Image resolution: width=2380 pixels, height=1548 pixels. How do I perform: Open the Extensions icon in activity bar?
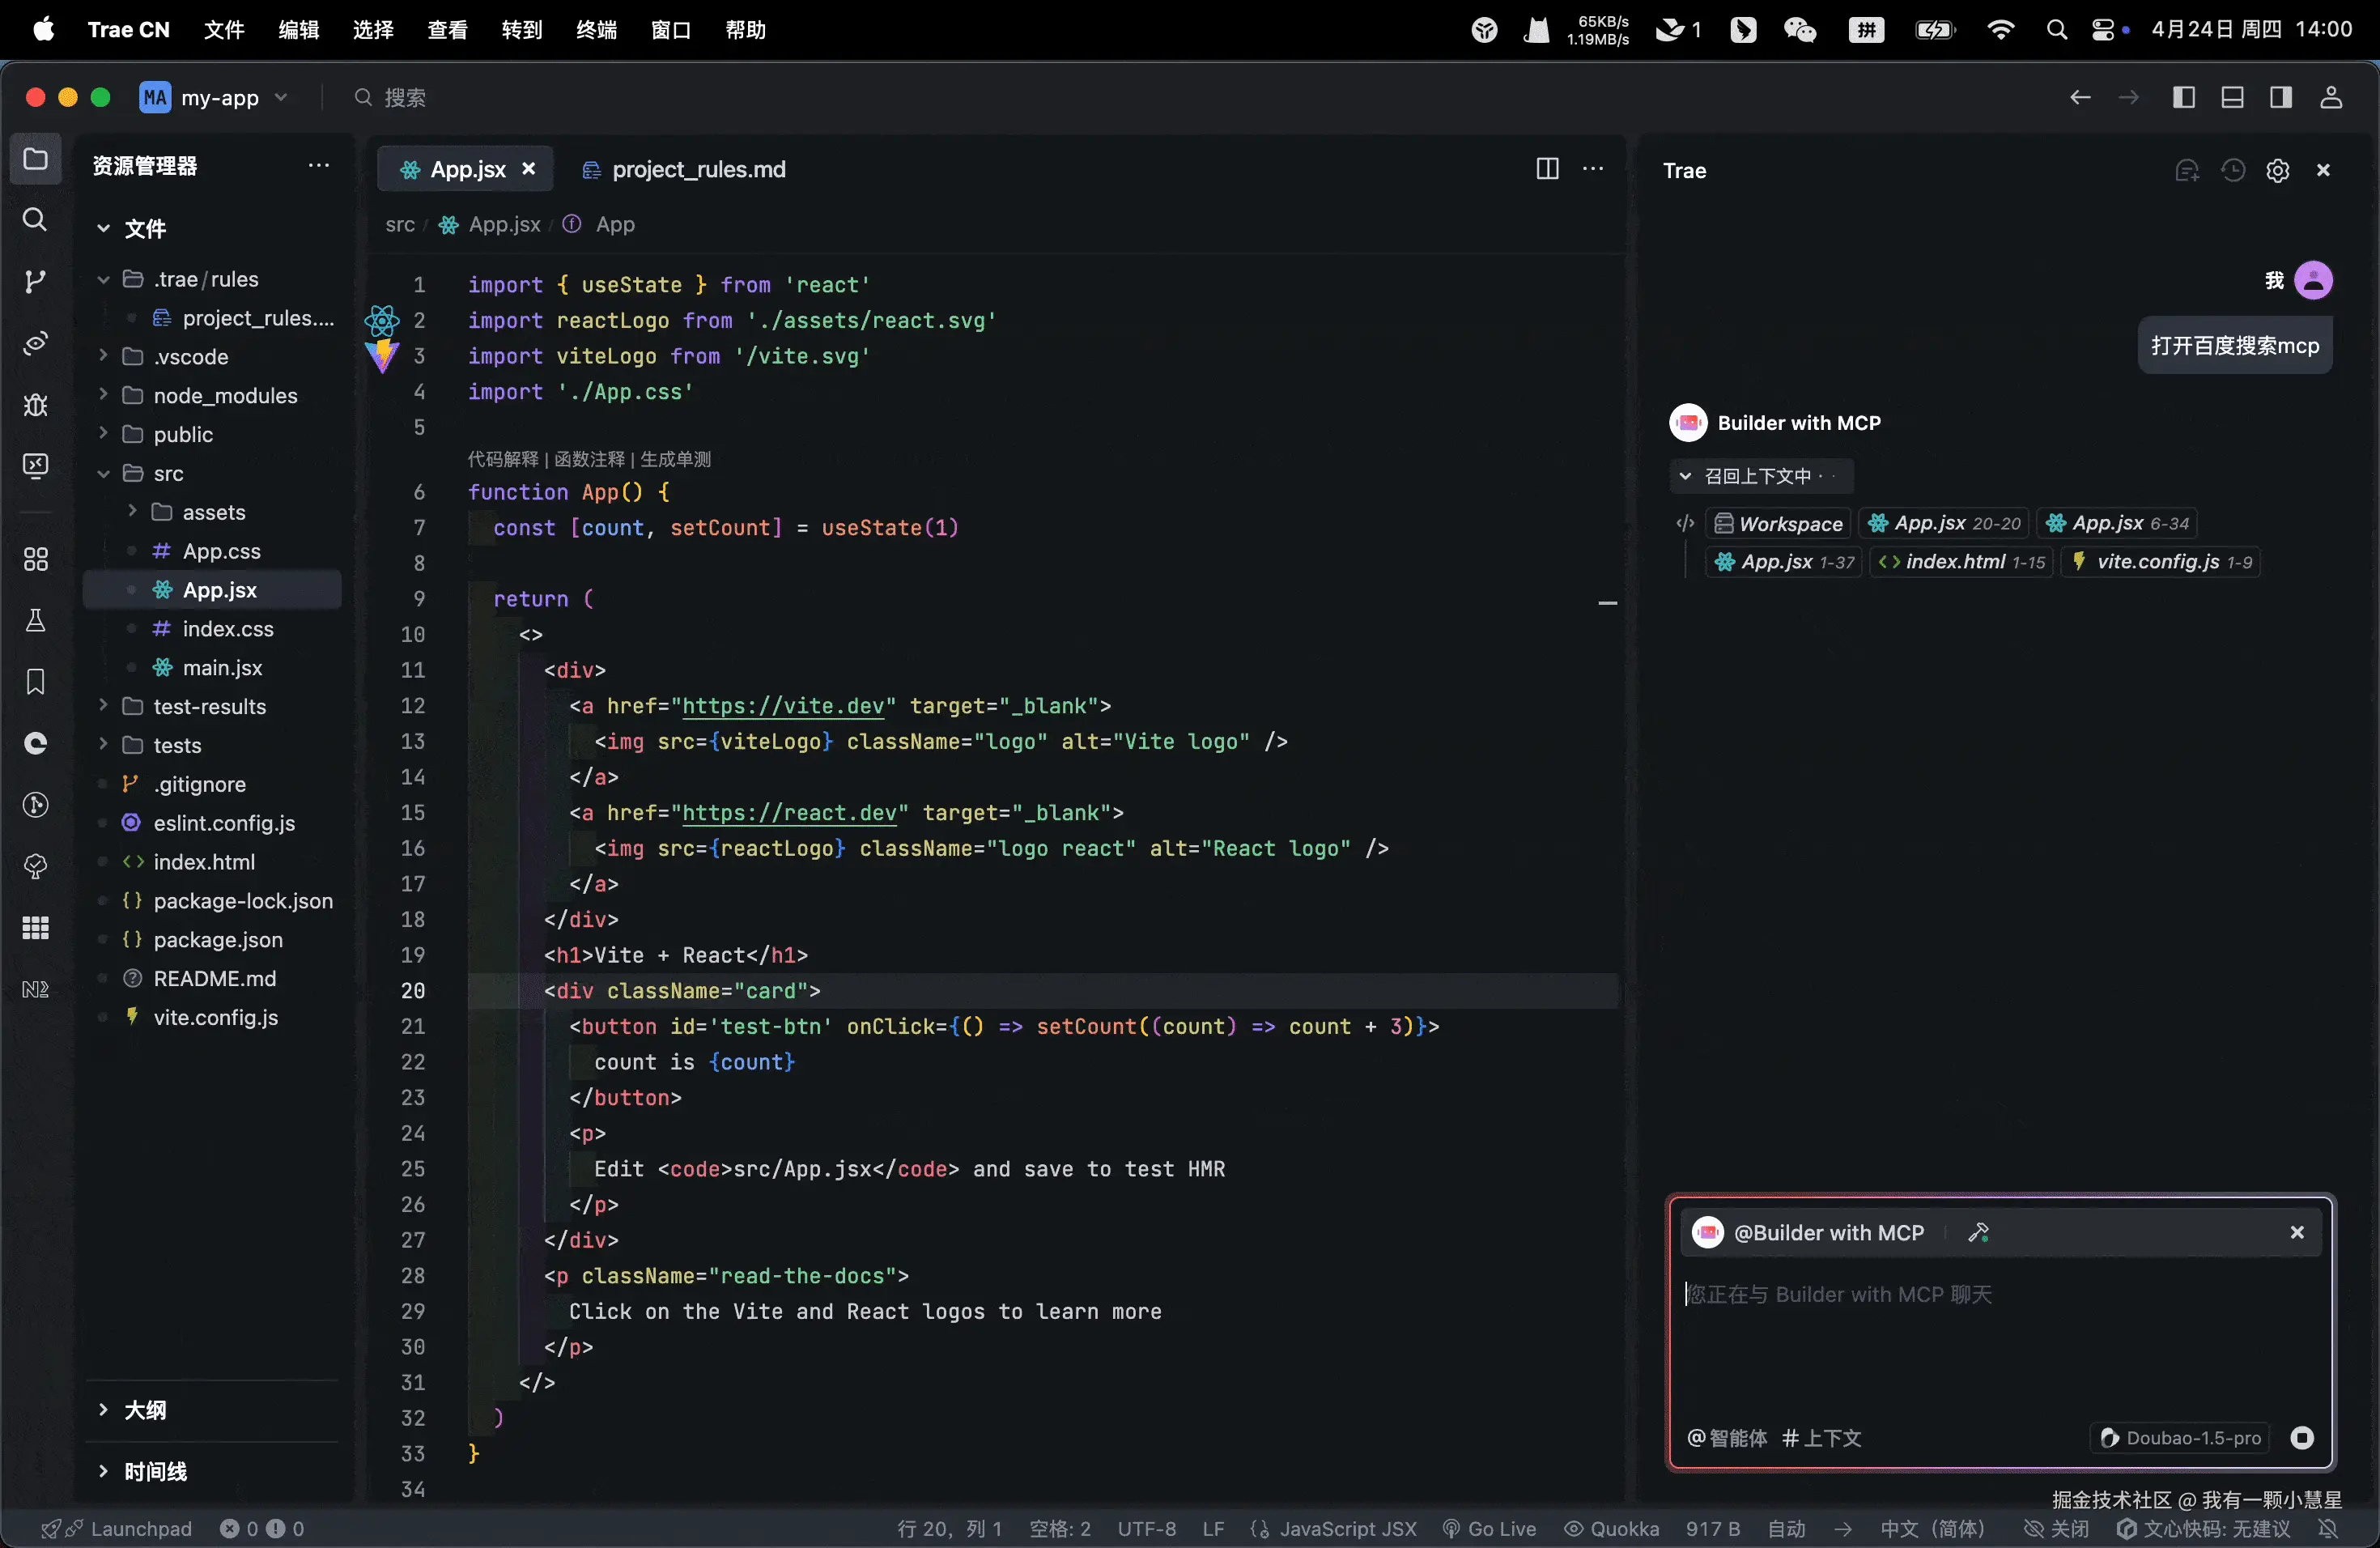35,559
